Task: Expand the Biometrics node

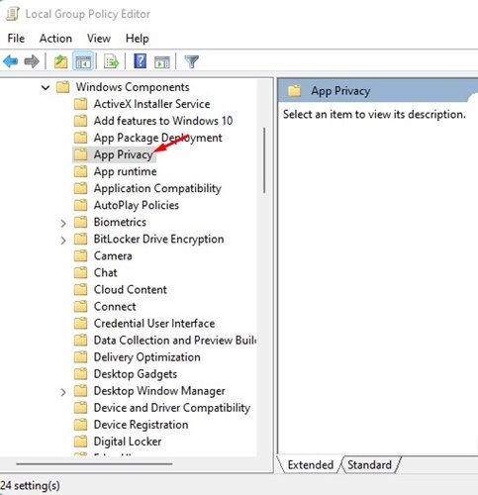Action: pos(63,224)
